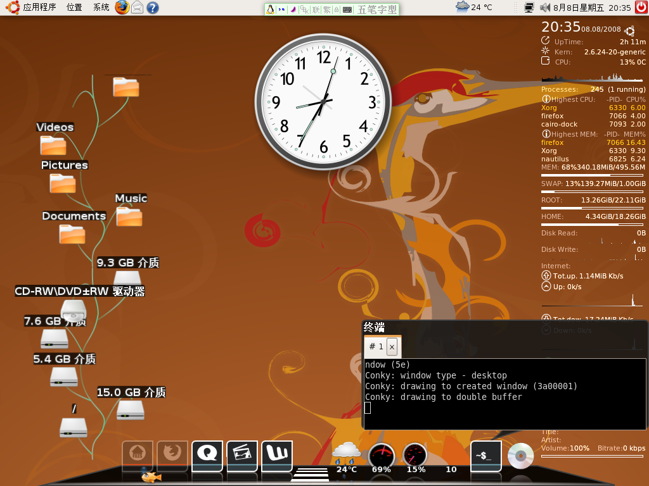The width and height of the screenshot is (649, 486).
Task: Click the red power button in the top panel
Action: tap(641, 8)
